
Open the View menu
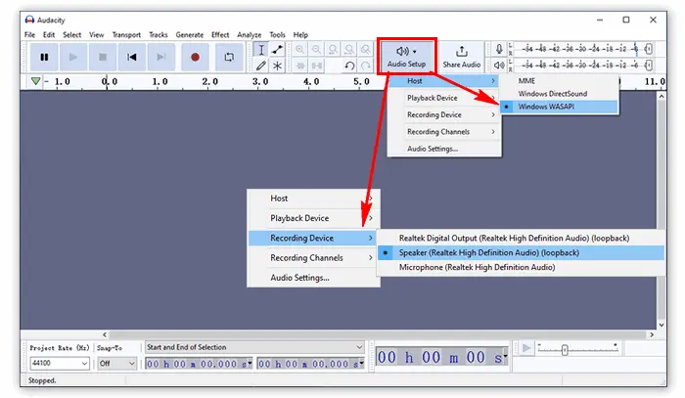(97, 35)
